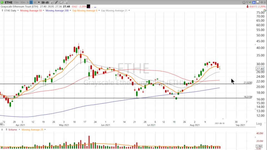Click the green plus add symbol icon

point(2,2)
